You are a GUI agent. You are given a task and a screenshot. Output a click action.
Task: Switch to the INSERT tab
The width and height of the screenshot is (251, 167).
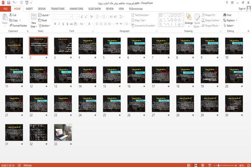(29, 9)
